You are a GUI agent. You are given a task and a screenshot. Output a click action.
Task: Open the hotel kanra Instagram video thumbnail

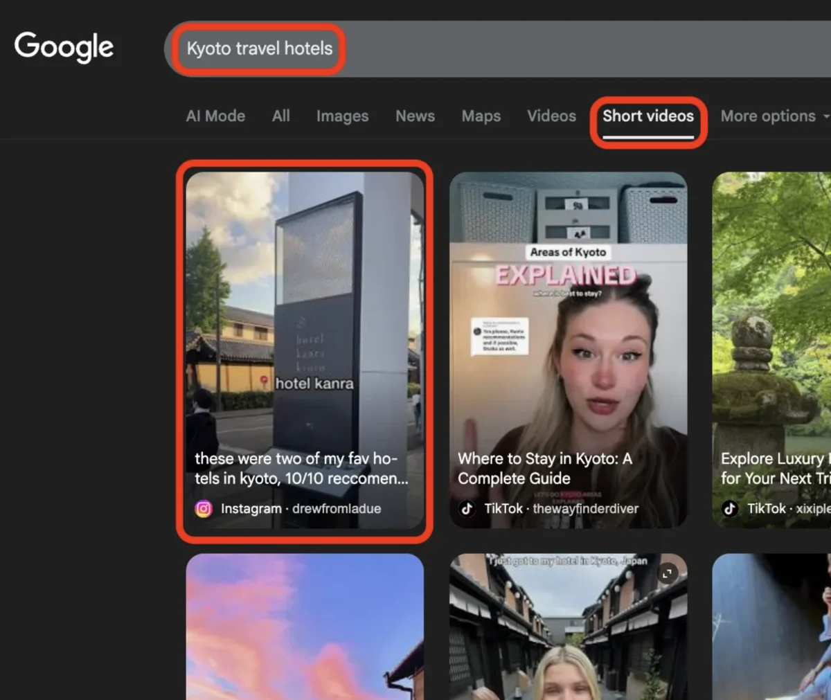305,350
